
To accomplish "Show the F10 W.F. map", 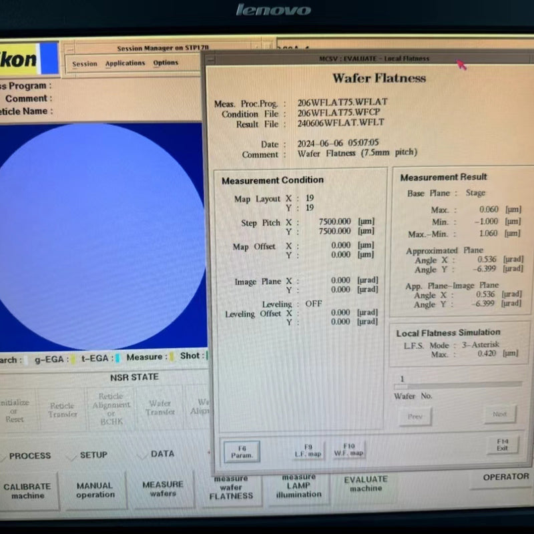I will [x=348, y=450].
